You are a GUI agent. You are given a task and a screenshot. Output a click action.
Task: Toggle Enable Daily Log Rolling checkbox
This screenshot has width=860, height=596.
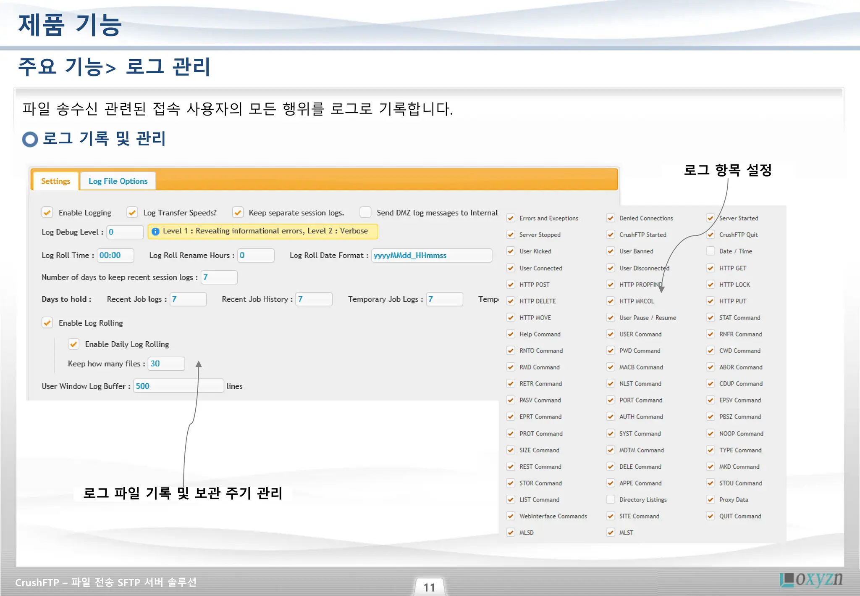73,344
